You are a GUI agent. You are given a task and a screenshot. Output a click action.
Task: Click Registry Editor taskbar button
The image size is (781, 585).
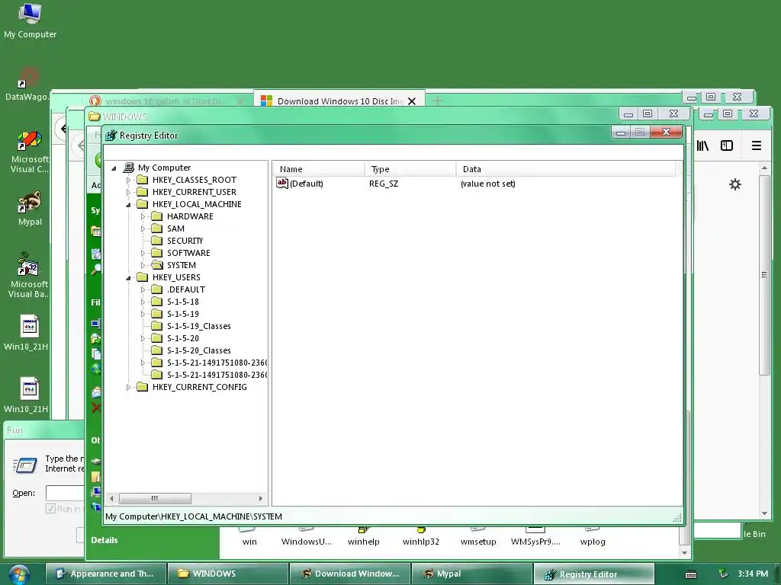(593, 574)
